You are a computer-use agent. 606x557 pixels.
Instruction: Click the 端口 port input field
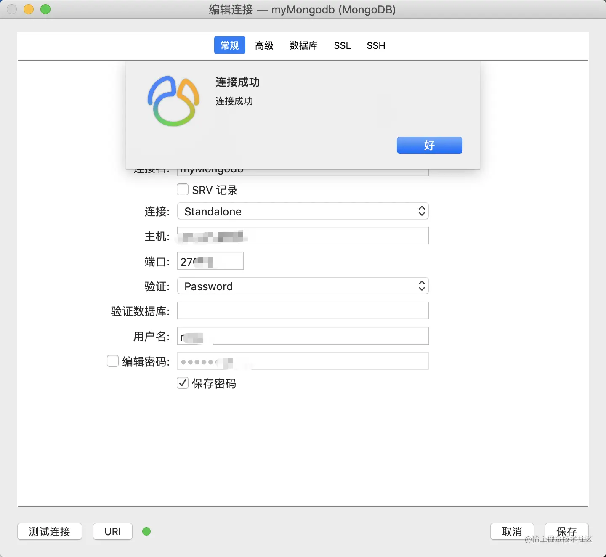tap(210, 261)
